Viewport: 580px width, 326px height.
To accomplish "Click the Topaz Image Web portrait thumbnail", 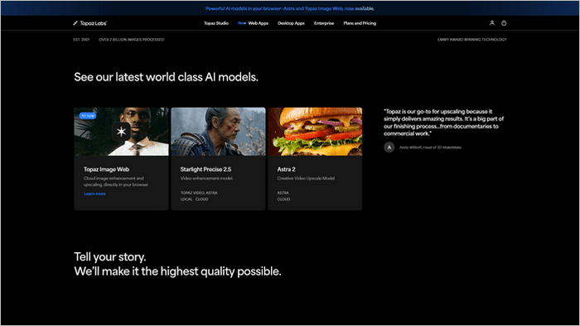I will pos(121,132).
